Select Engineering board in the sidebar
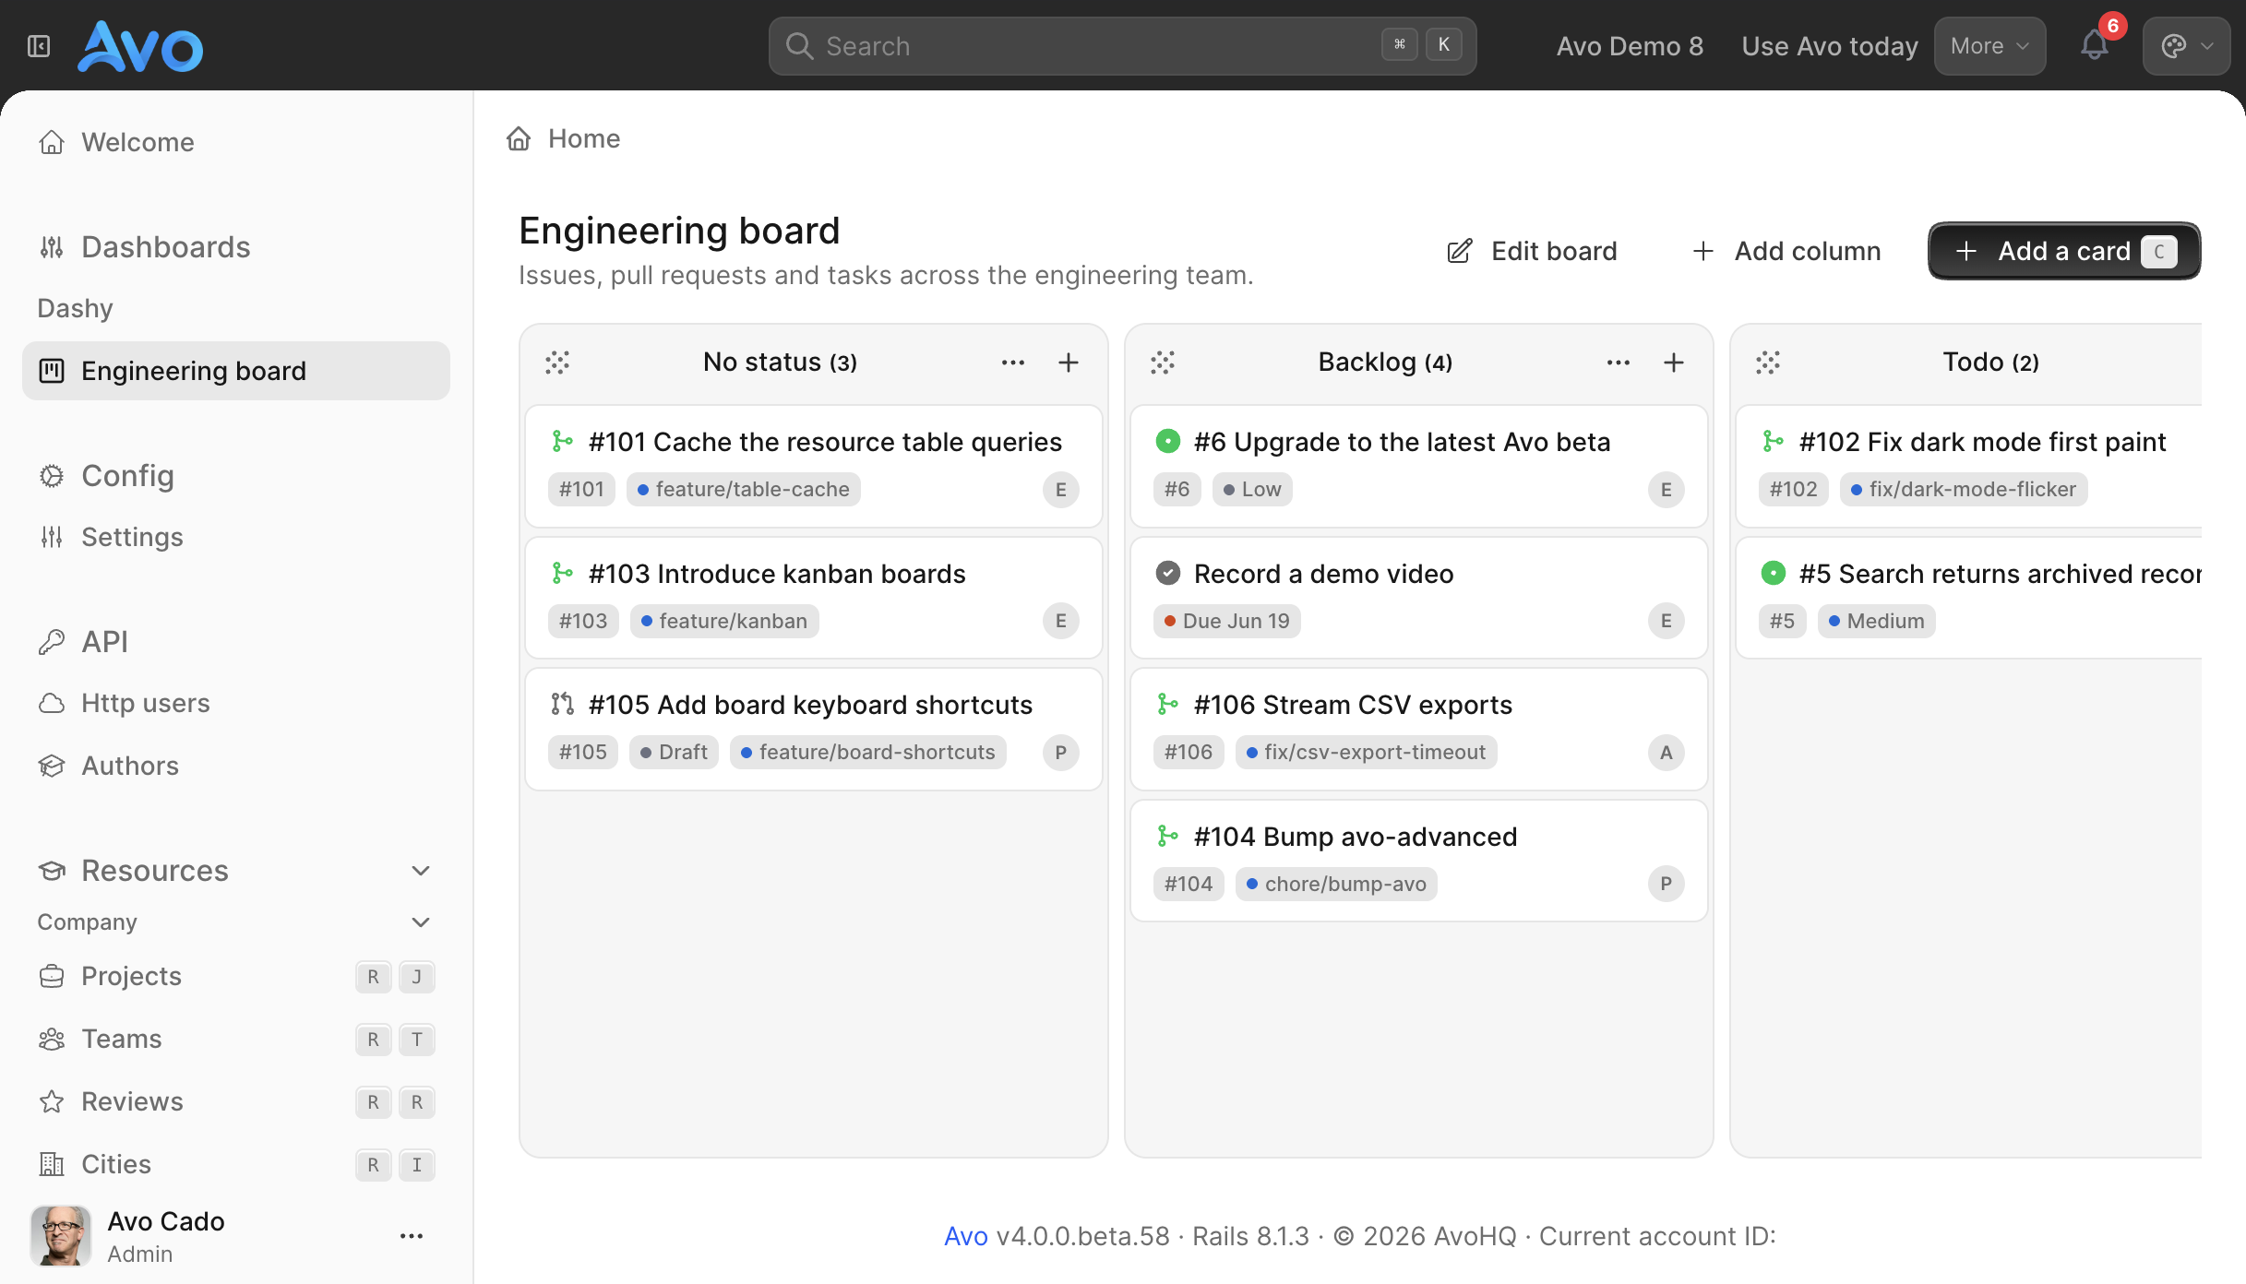 point(236,371)
